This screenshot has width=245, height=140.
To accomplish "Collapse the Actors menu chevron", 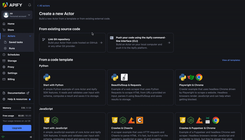I will (x=30, y=36).
